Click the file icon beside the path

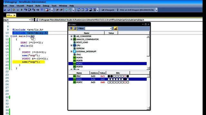[x=37, y=20]
